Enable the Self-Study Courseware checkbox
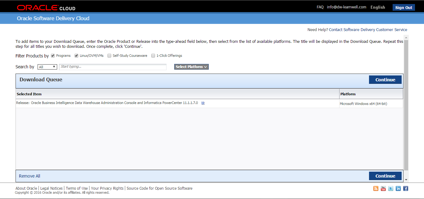The width and height of the screenshot is (424, 199). tap(109, 56)
